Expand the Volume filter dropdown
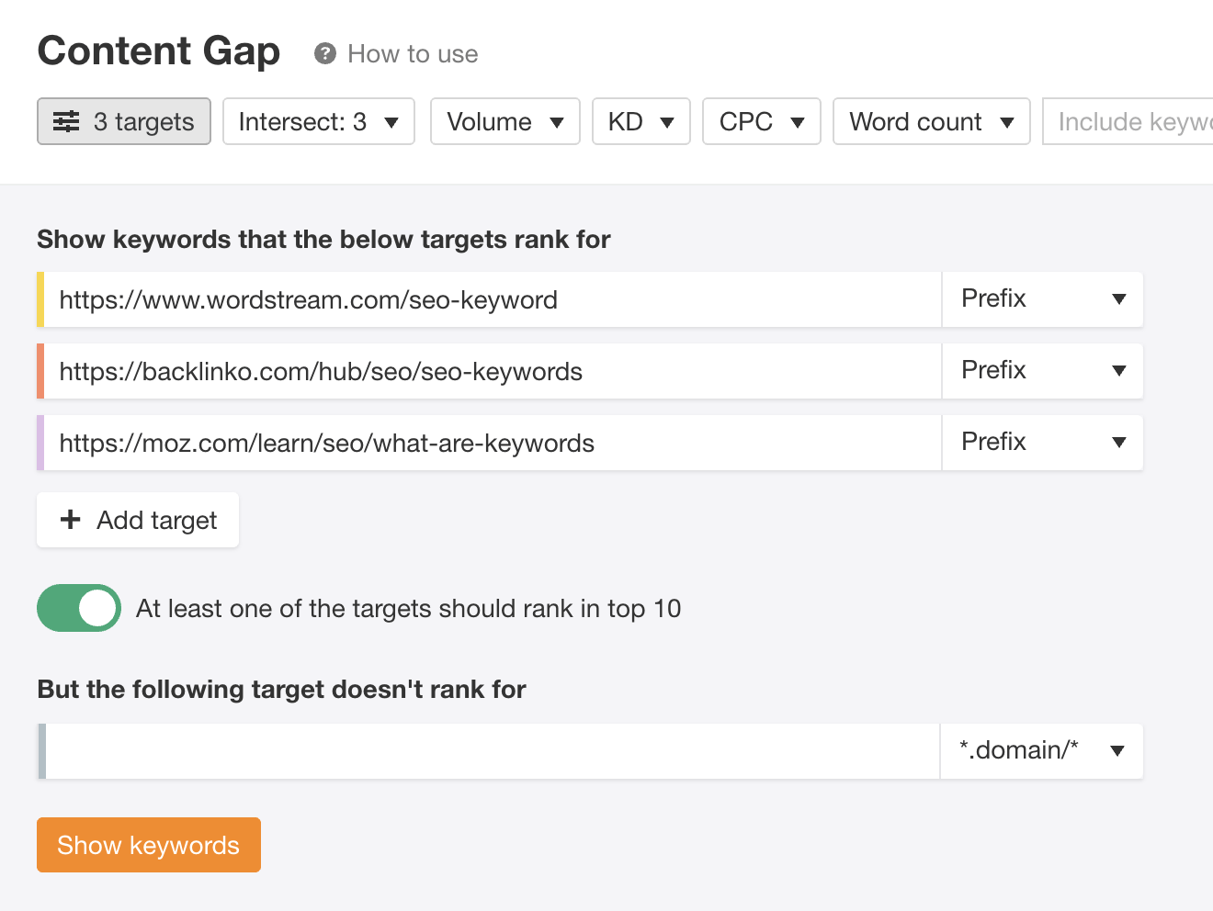The width and height of the screenshot is (1213, 911). [x=504, y=121]
